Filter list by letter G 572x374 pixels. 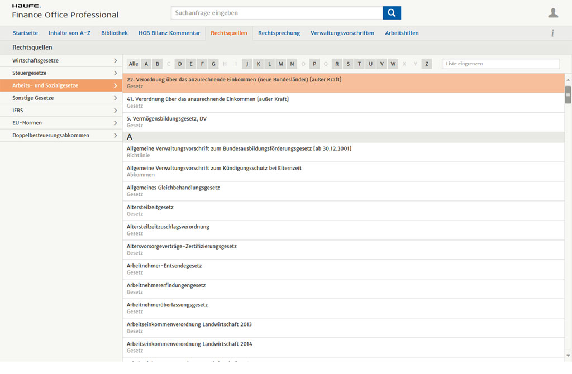tap(214, 64)
